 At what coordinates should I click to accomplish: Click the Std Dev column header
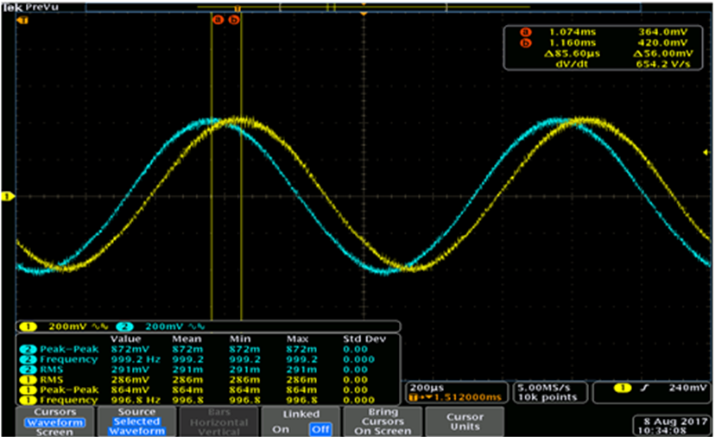[x=364, y=339]
